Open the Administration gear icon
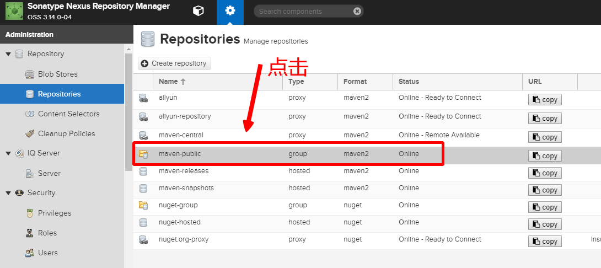The image size is (601, 268). tap(230, 10)
